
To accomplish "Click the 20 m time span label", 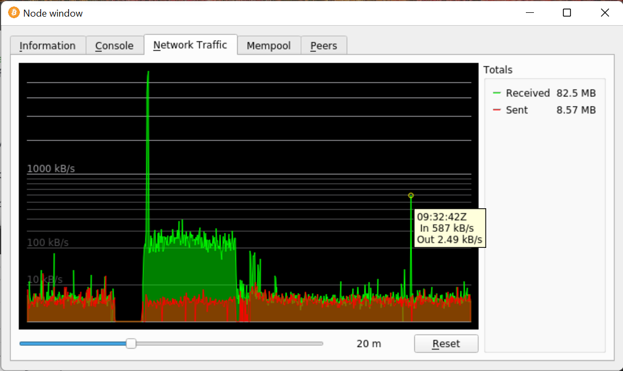I will tap(369, 344).
